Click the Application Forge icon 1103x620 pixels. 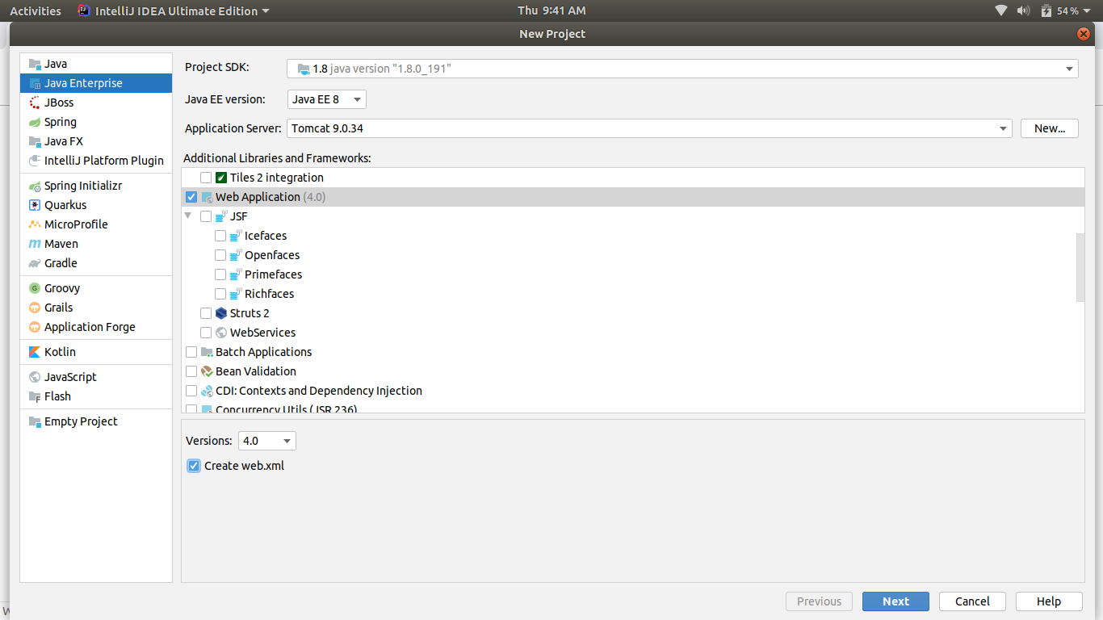click(35, 327)
